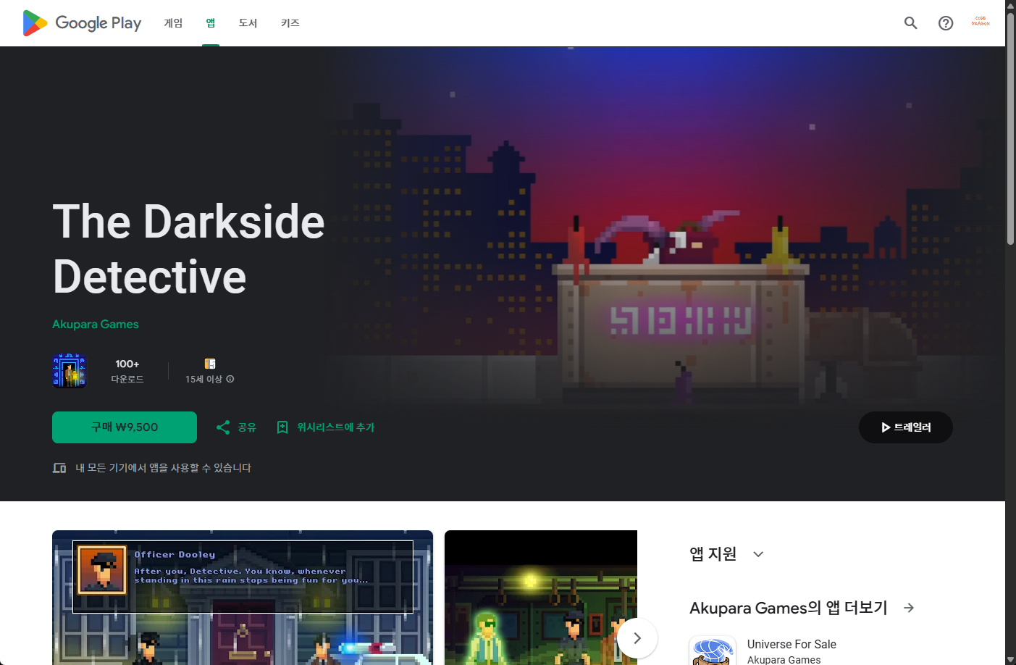Click the scrollbar up arrow
This screenshot has width=1016, height=665.
(x=1010, y=5)
